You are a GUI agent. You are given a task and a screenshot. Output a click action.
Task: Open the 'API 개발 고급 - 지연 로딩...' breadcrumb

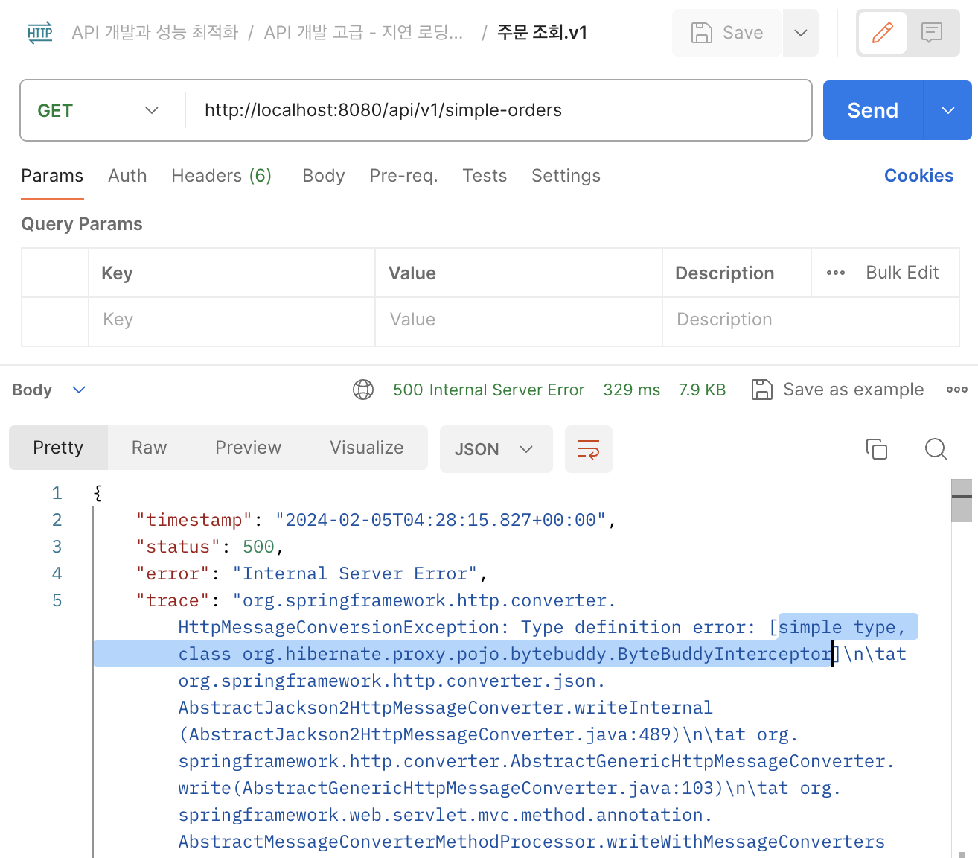pyautogui.click(x=363, y=33)
